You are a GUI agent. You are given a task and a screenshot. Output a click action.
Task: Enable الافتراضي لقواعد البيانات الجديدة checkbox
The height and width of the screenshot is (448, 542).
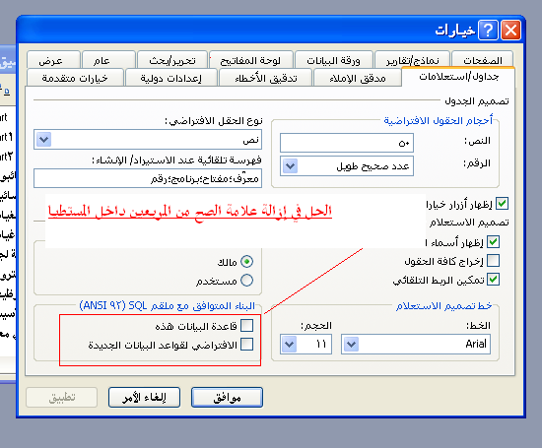point(247,345)
